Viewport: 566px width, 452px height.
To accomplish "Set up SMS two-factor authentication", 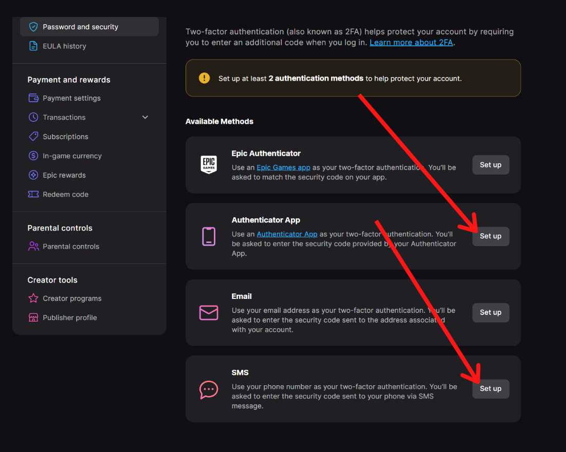I will [x=490, y=389].
